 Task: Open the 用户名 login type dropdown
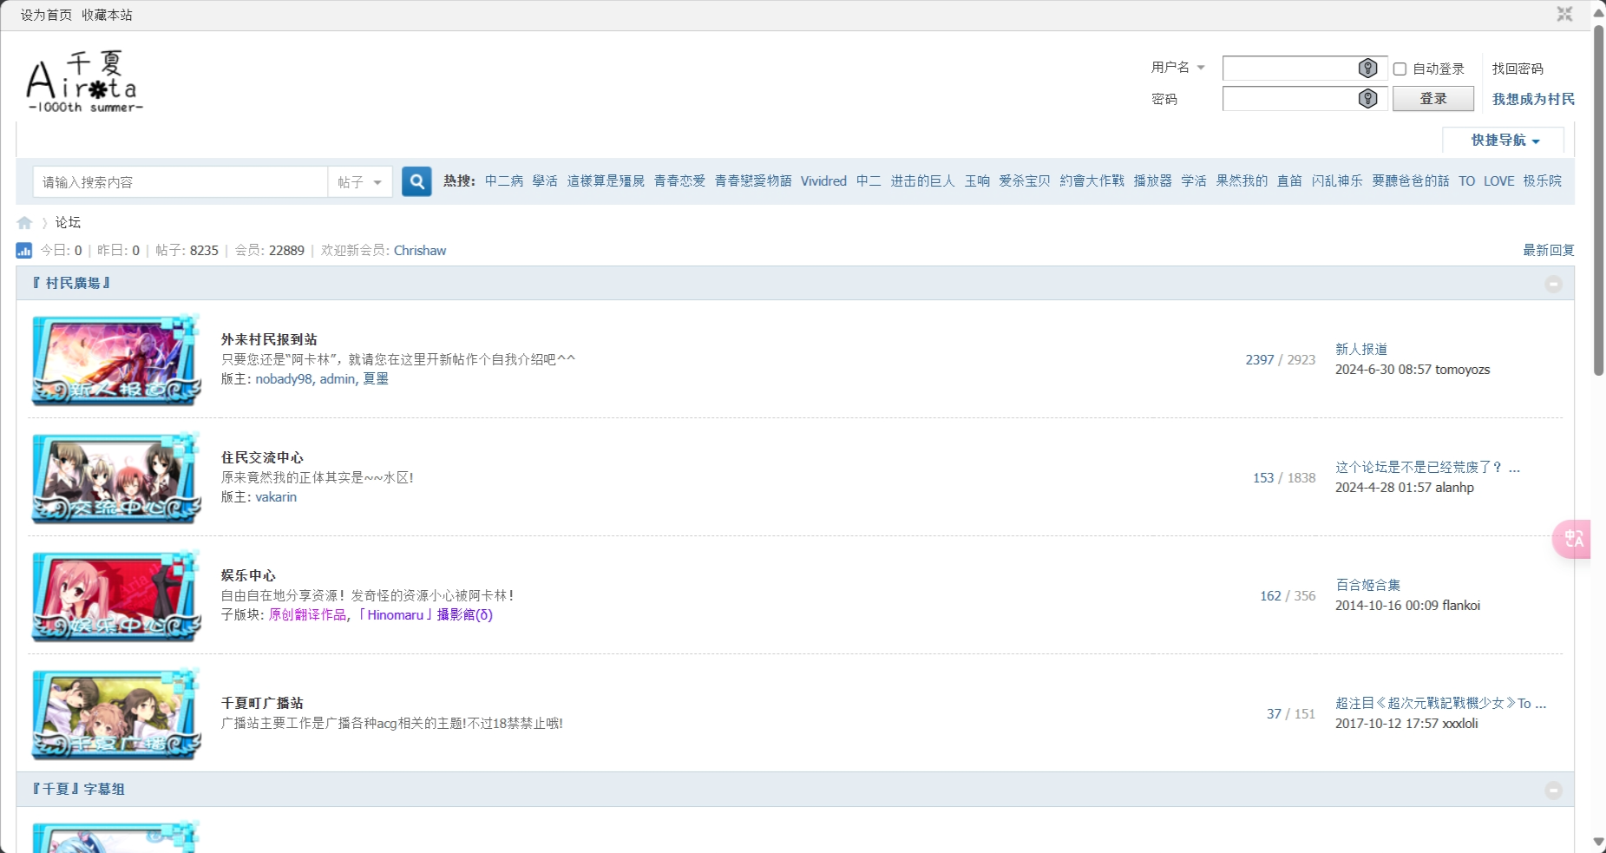tap(1177, 67)
